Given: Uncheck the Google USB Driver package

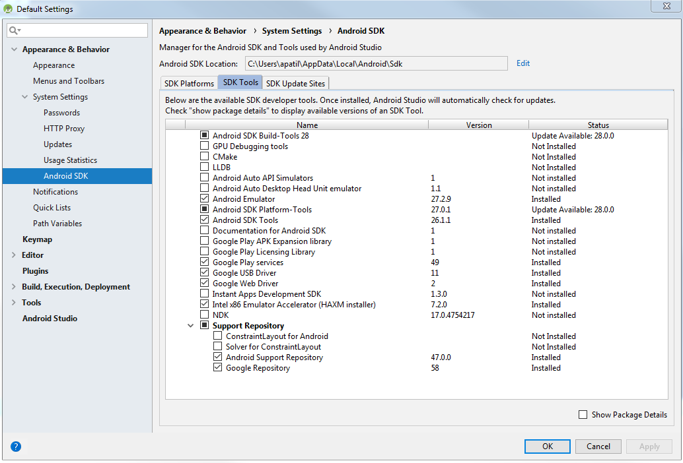Looking at the screenshot, I should pos(204,272).
